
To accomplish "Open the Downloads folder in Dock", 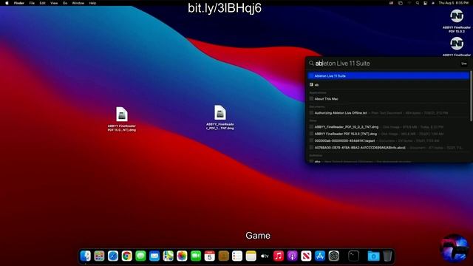I will [x=373, y=256].
